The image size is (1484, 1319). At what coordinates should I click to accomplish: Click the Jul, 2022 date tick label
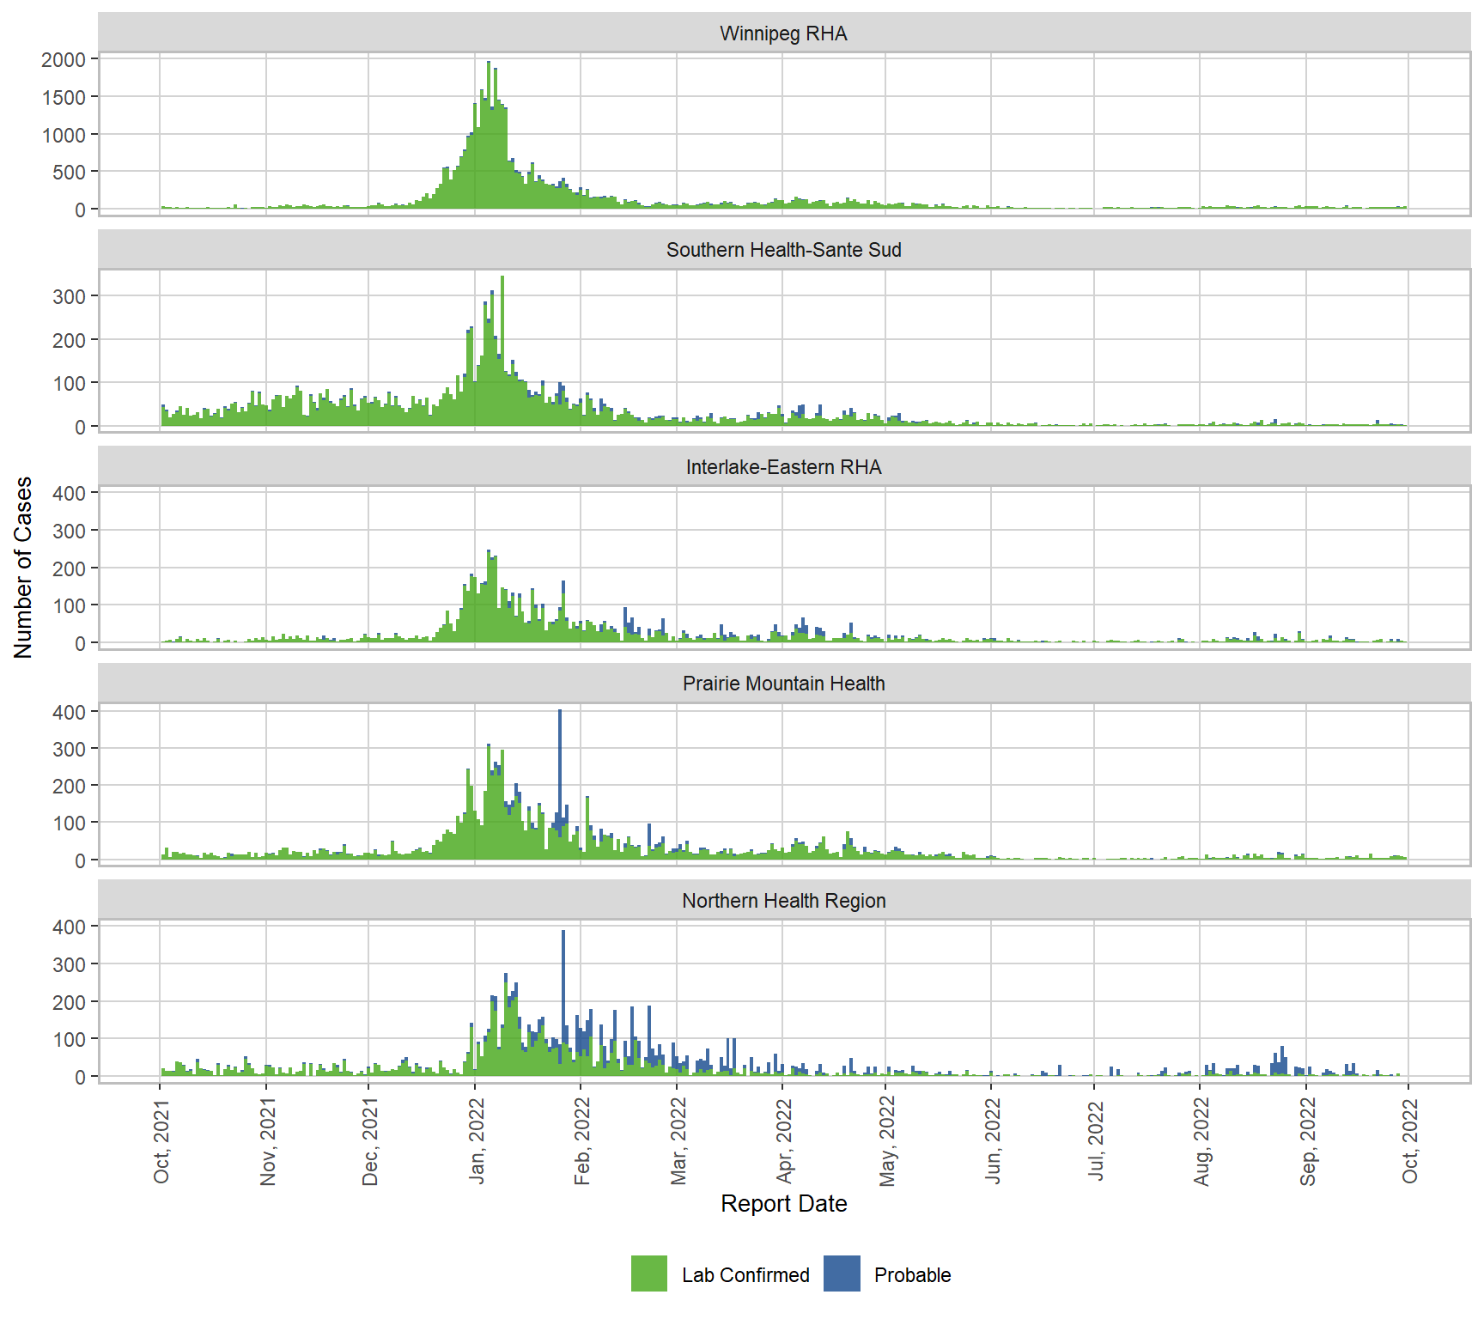point(1096,1142)
